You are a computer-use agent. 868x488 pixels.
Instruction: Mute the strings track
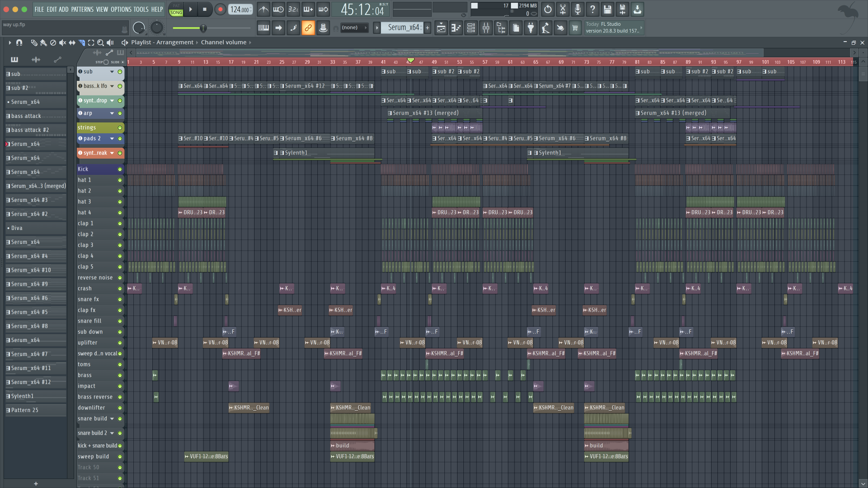(x=120, y=128)
